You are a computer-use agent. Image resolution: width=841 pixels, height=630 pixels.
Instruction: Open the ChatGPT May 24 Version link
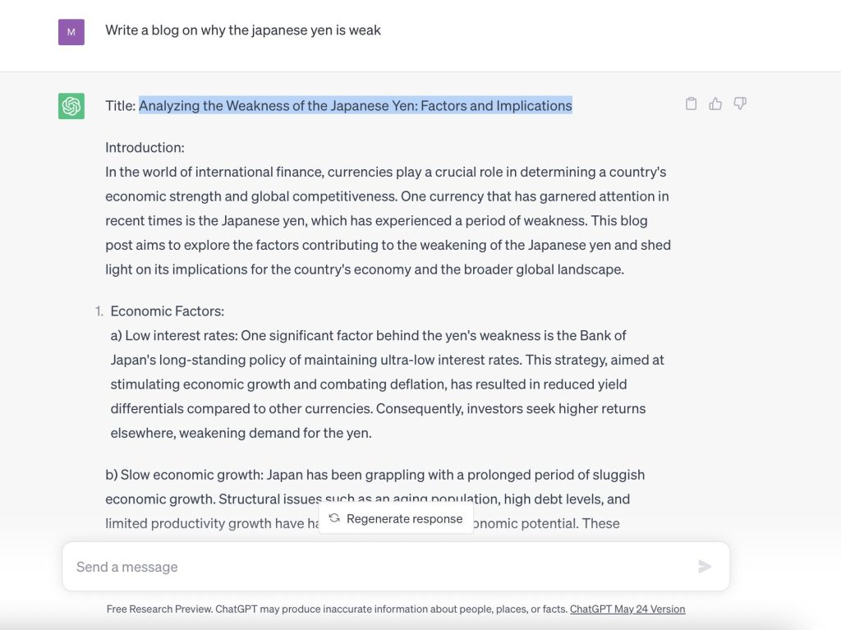[627, 609]
